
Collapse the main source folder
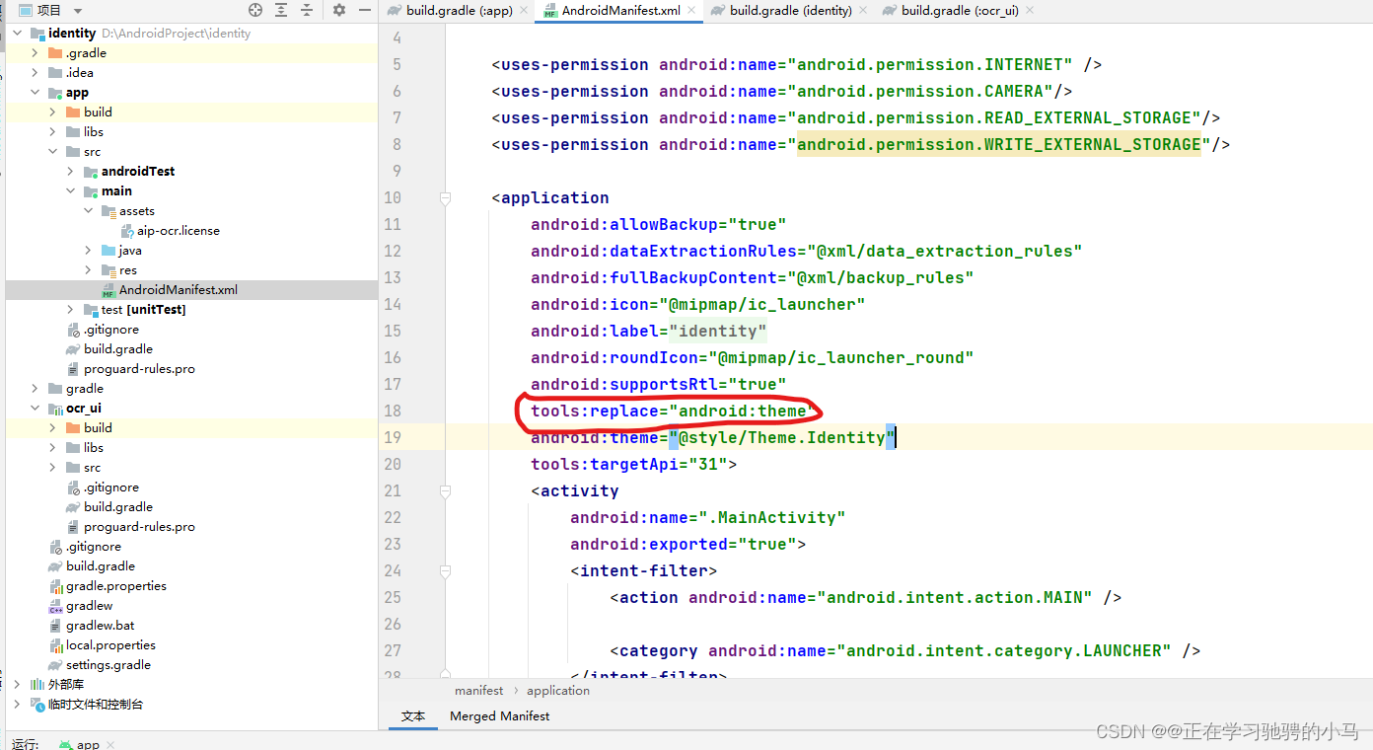pyautogui.click(x=70, y=191)
